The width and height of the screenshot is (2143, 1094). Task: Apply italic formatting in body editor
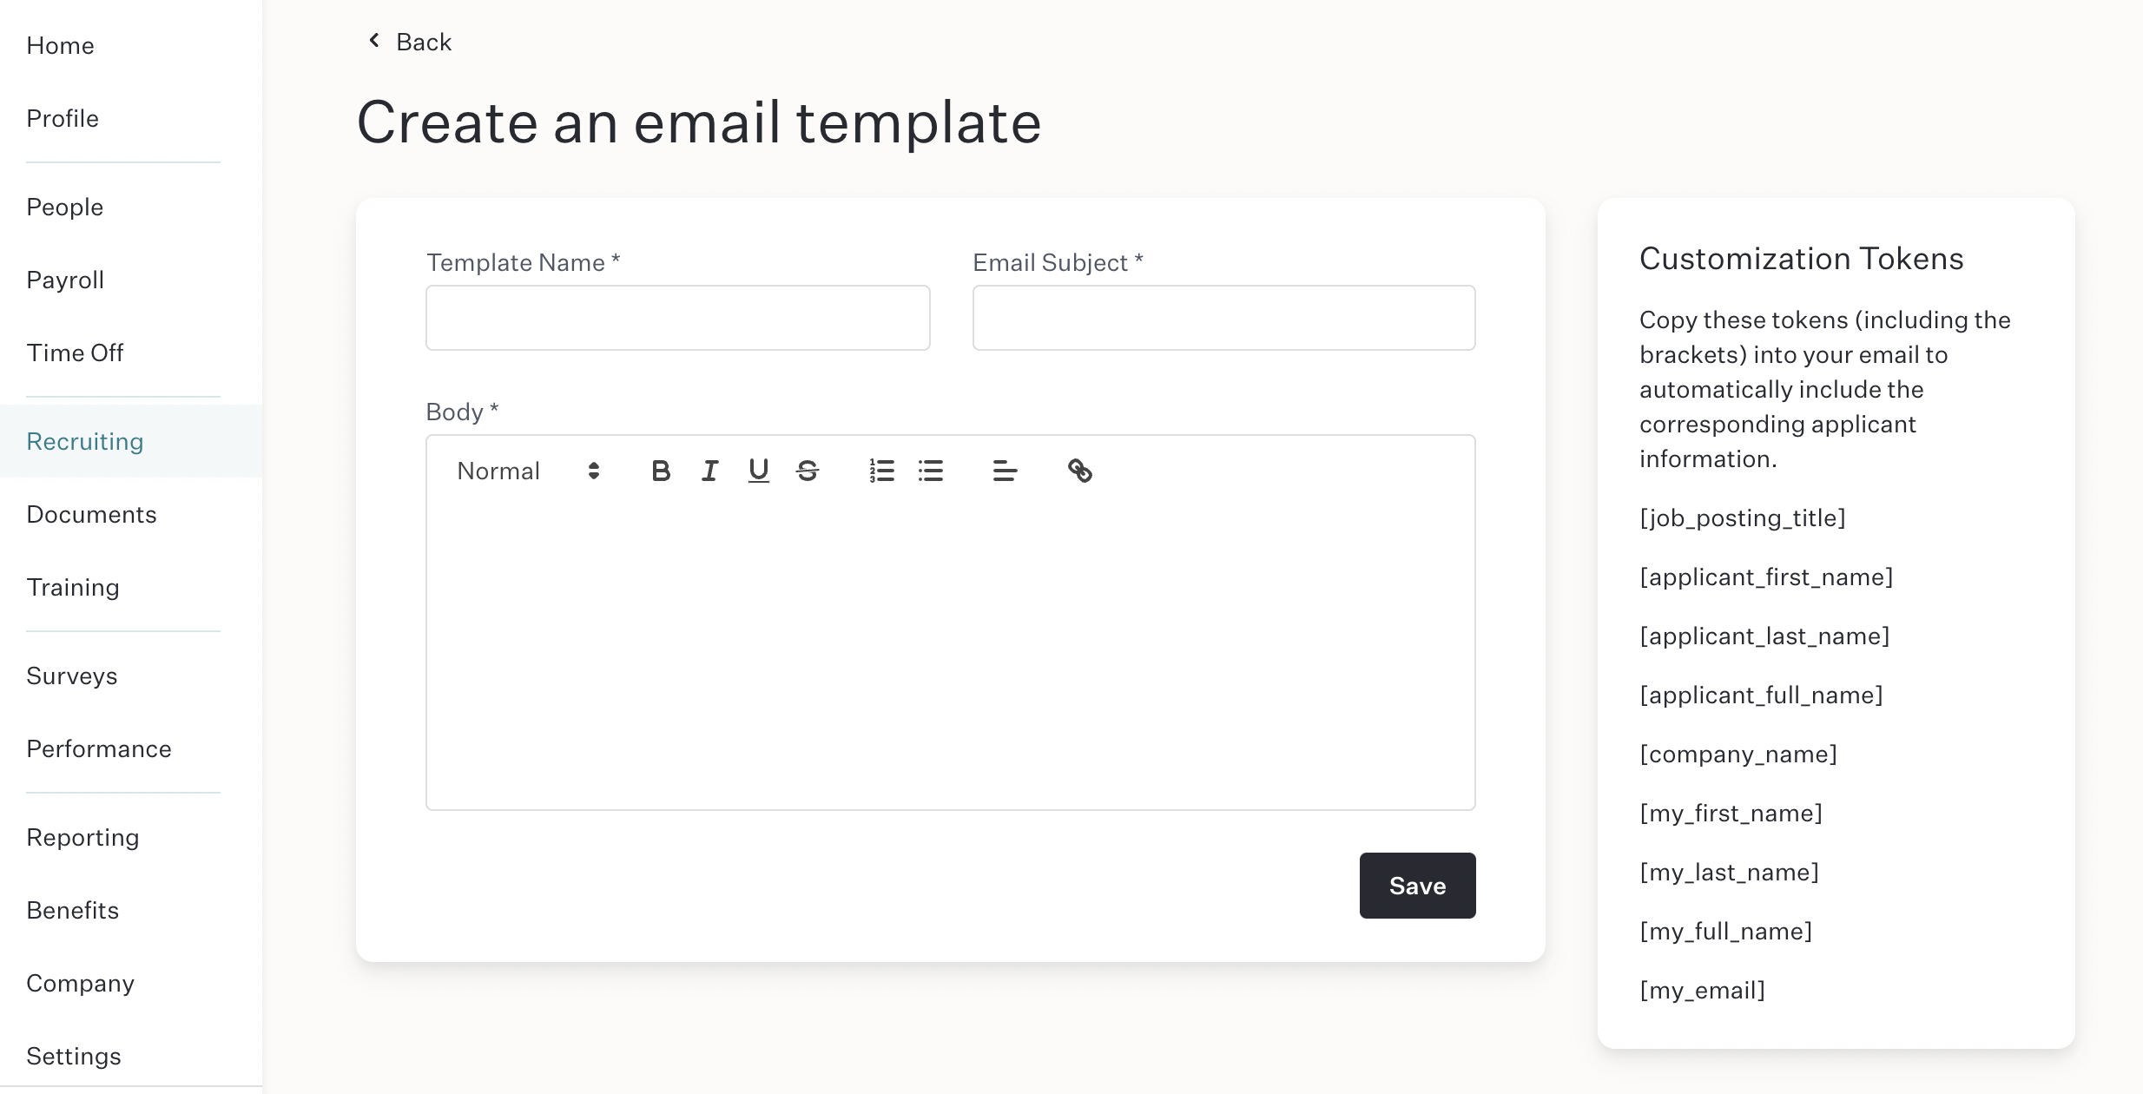tap(709, 471)
